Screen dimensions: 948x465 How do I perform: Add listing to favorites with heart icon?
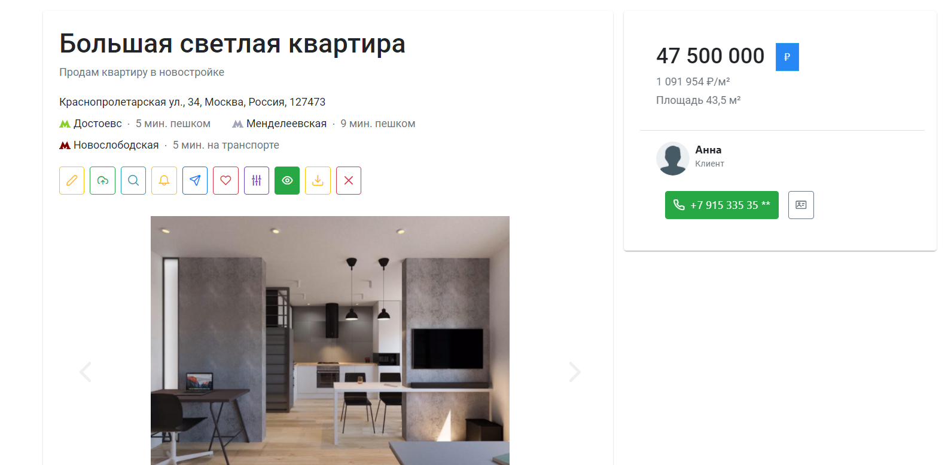[x=225, y=180]
